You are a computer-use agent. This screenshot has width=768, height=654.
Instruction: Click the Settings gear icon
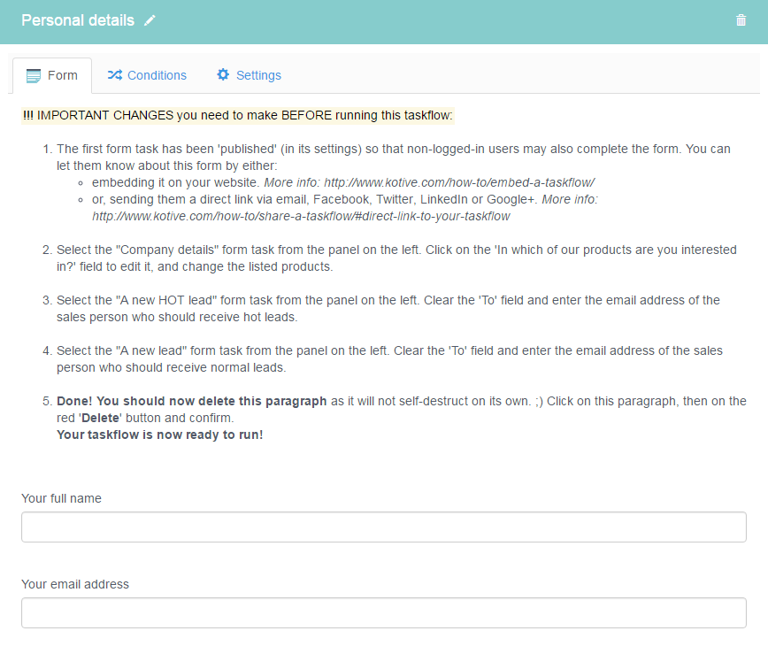tap(223, 74)
